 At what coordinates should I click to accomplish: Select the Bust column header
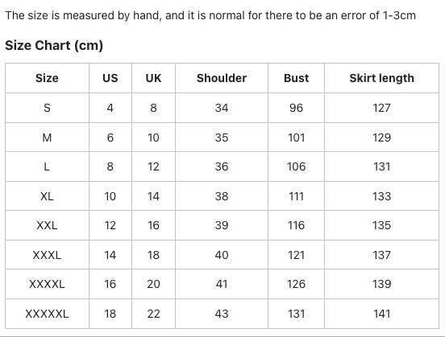tap(297, 78)
